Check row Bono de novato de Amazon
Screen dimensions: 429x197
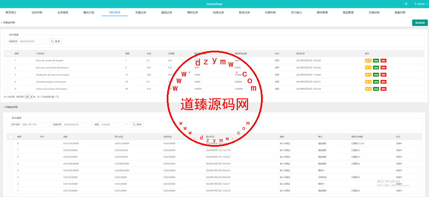[x=8, y=60]
